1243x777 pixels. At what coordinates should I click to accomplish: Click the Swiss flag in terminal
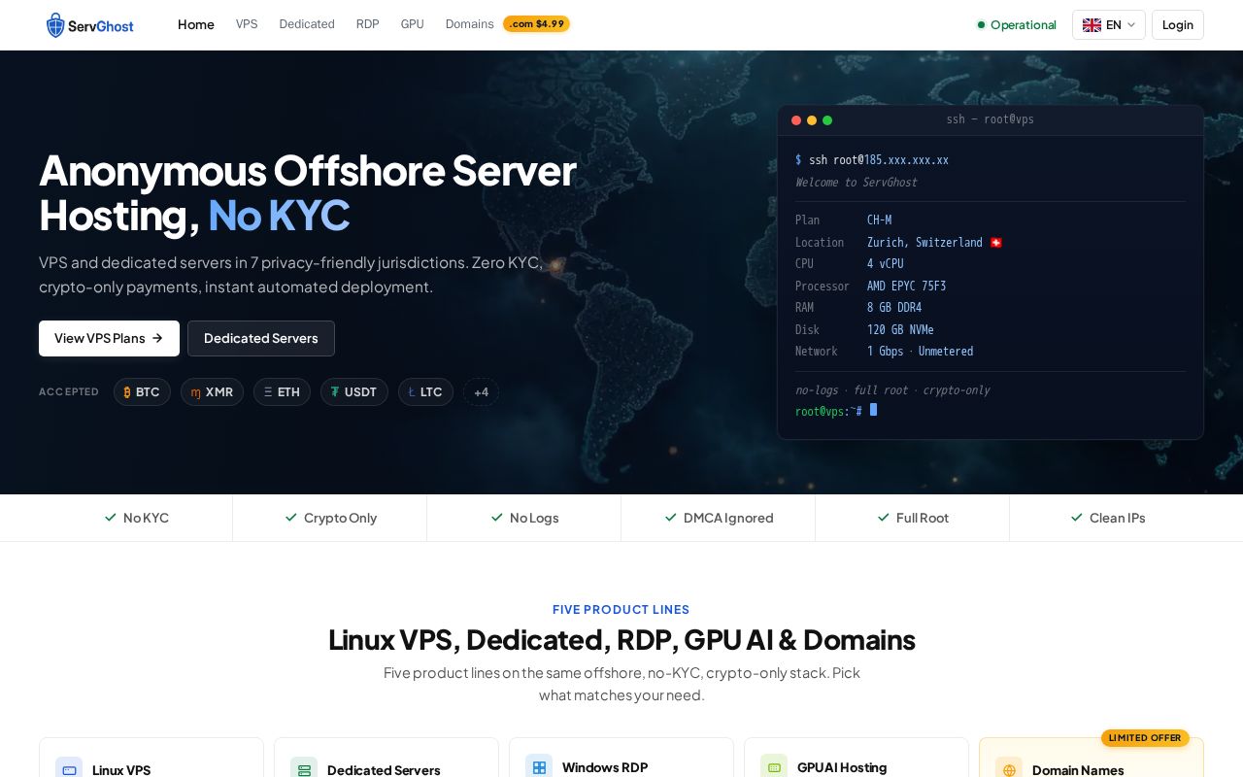pos(996,243)
